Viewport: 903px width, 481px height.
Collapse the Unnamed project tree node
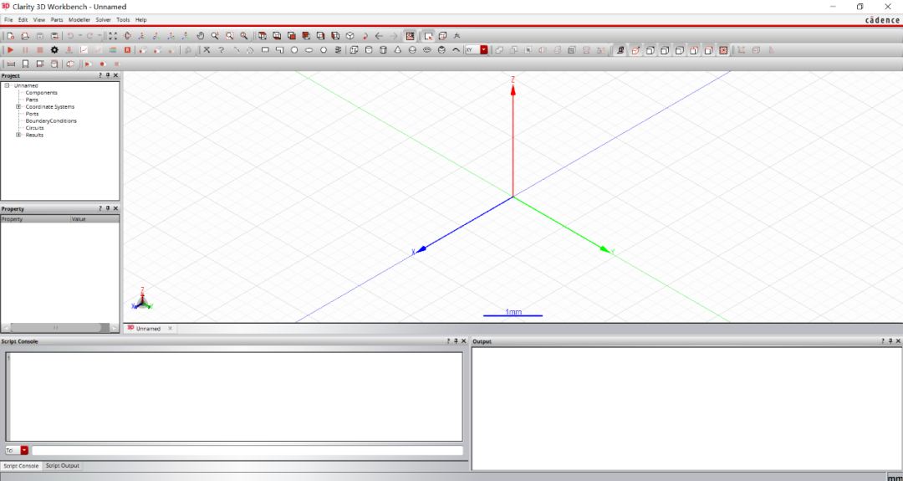(x=7, y=85)
